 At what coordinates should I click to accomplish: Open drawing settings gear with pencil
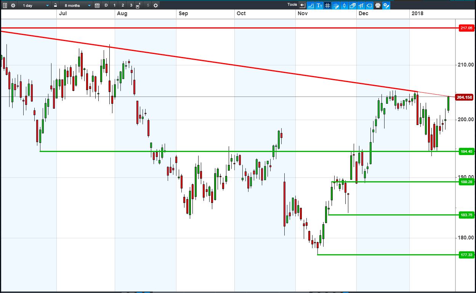point(386,5)
